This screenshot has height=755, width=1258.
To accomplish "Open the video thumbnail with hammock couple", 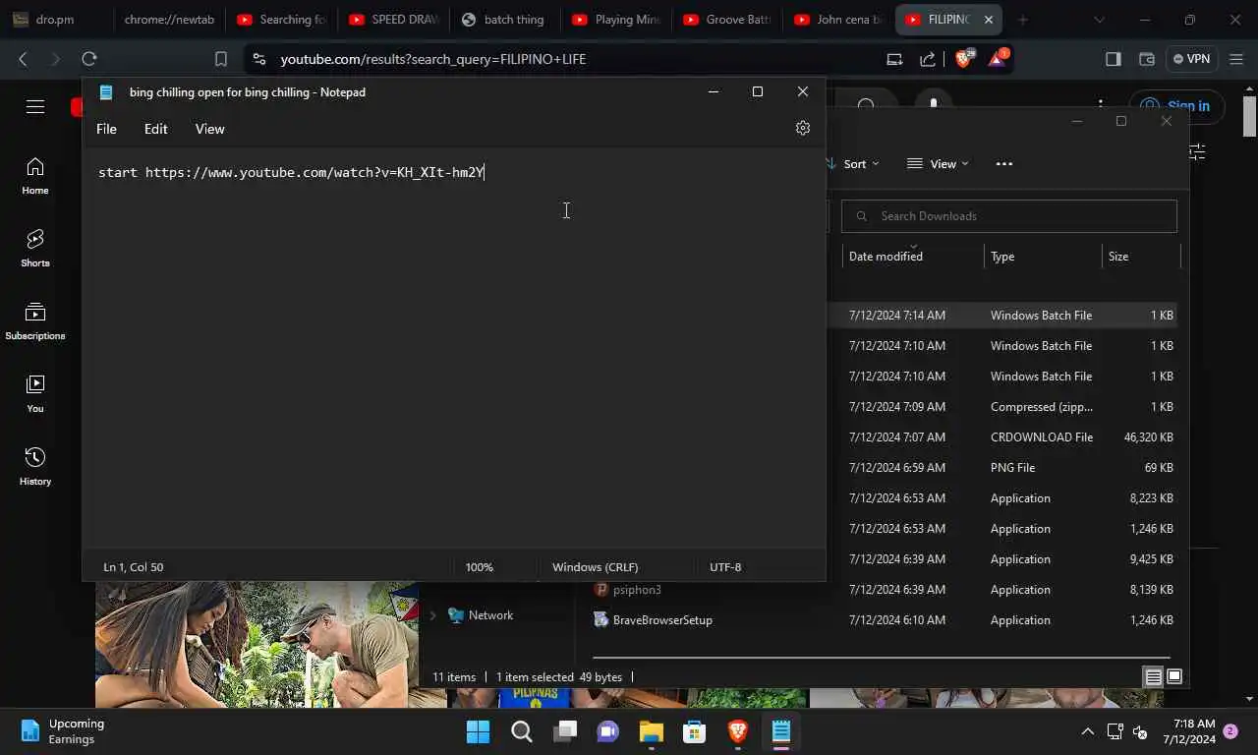I will (x=257, y=644).
